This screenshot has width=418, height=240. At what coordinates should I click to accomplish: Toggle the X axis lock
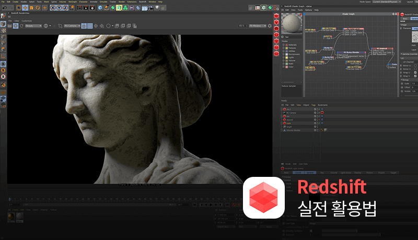click(53, 8)
